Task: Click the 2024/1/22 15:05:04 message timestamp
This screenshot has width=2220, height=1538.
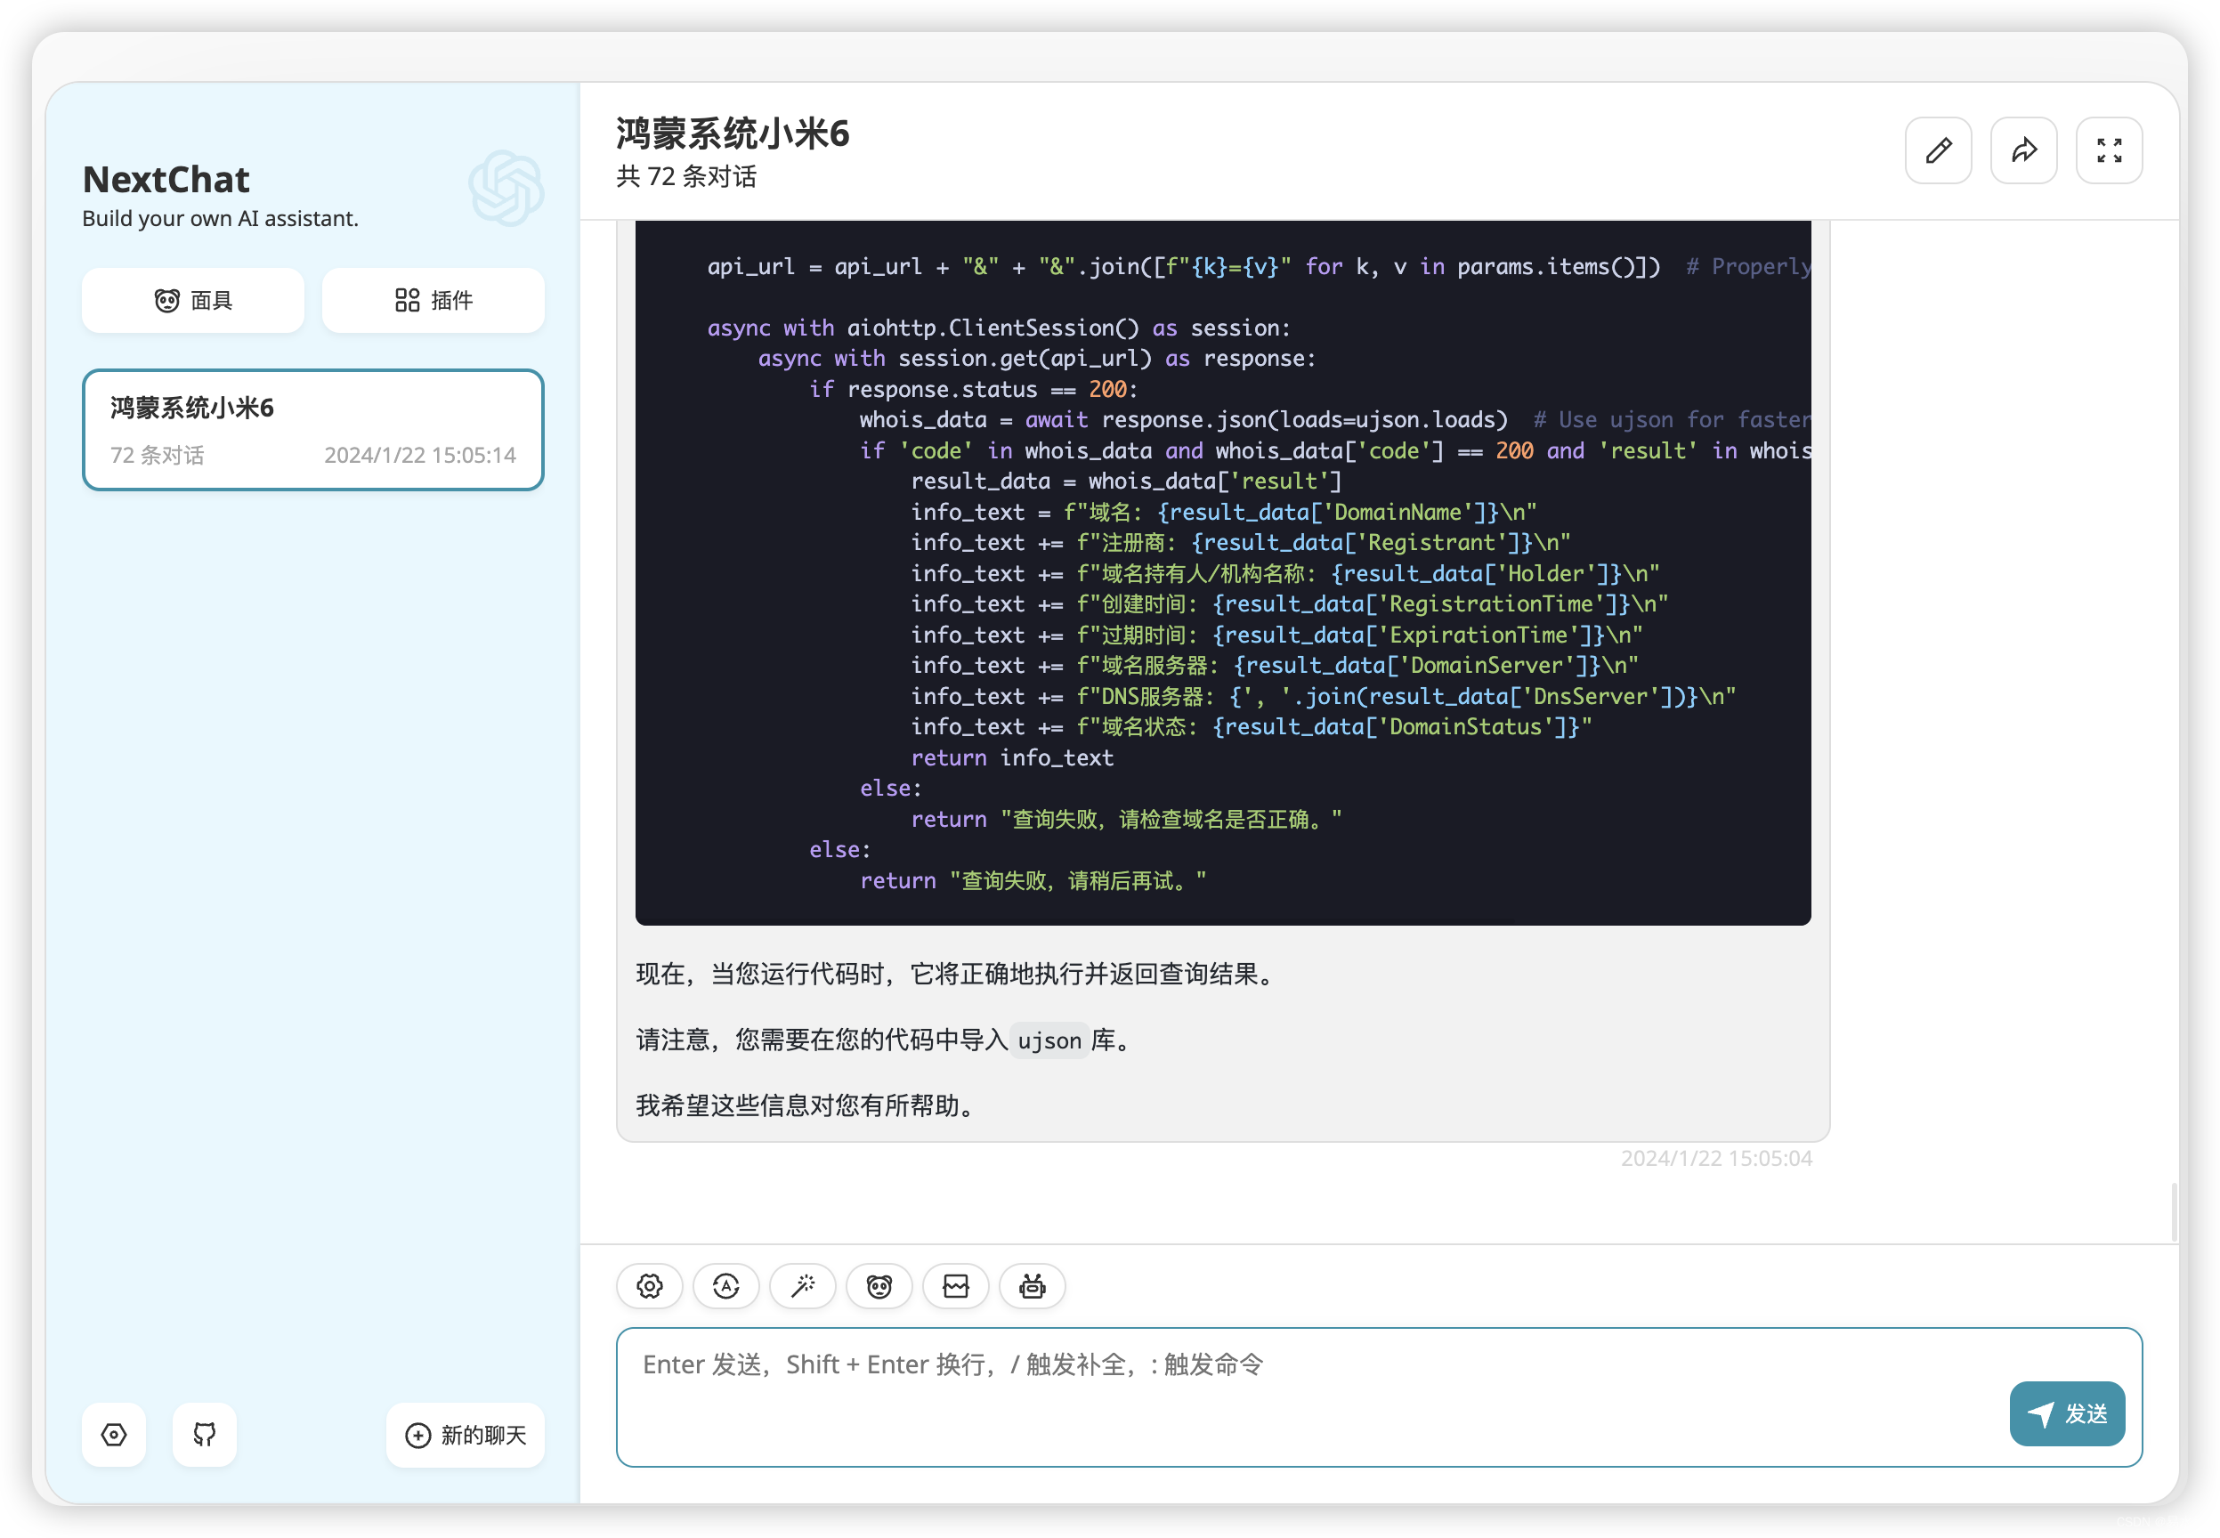Action: tap(1715, 1158)
